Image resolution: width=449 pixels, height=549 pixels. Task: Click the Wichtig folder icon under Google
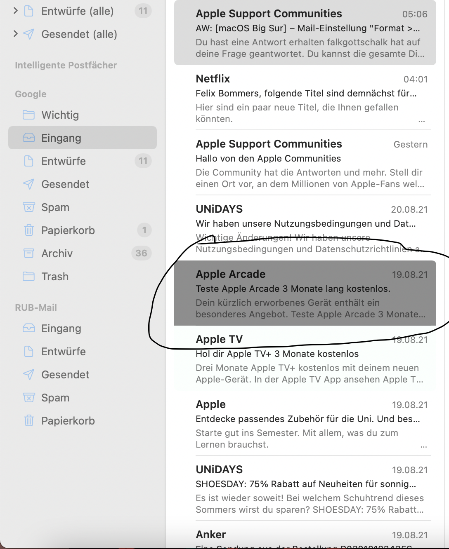28,115
